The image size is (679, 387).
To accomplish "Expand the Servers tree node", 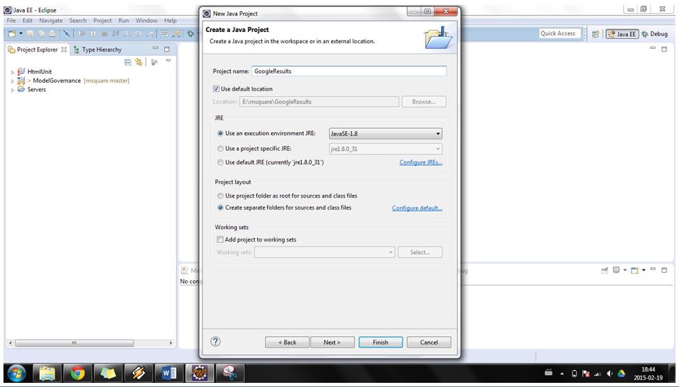I will click(13, 90).
